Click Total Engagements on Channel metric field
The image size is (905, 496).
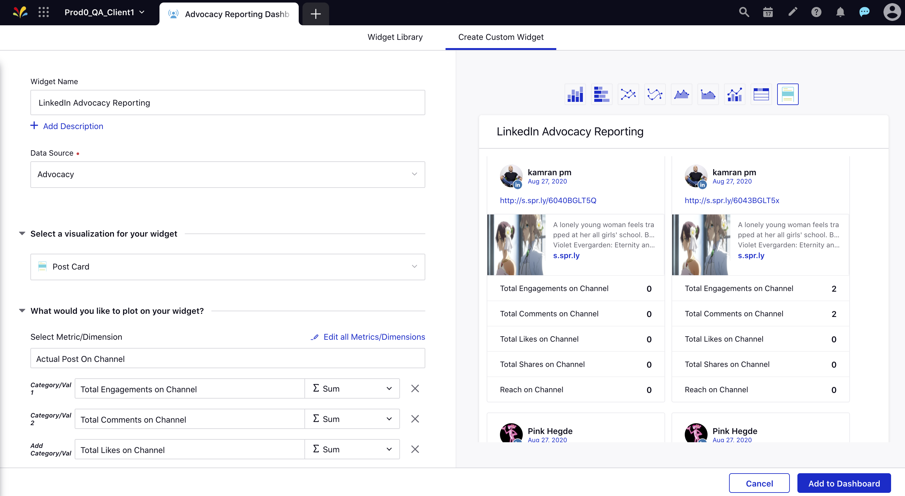(x=190, y=388)
